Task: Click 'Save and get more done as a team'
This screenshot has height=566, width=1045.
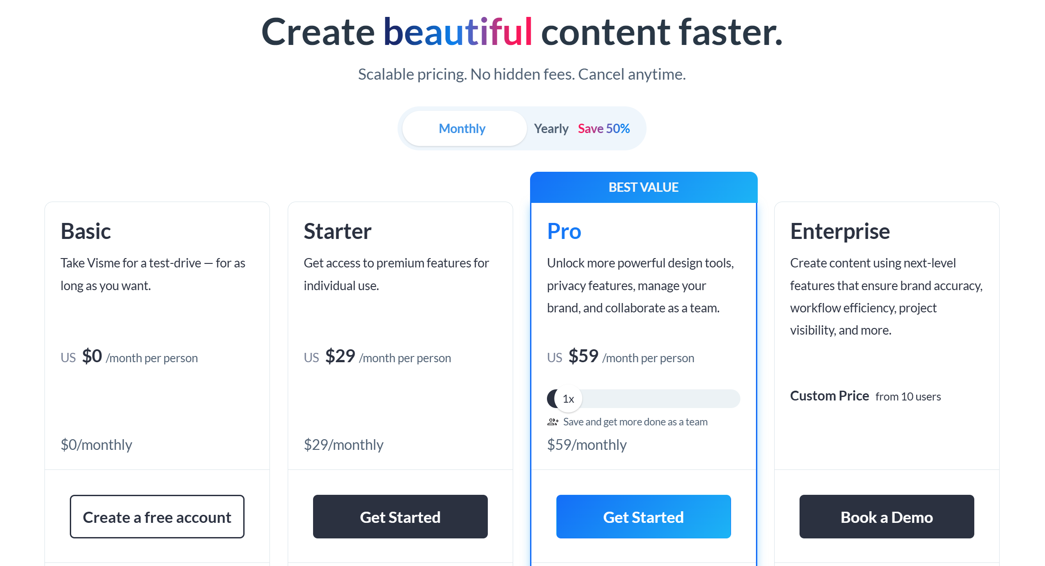Action: click(x=635, y=421)
